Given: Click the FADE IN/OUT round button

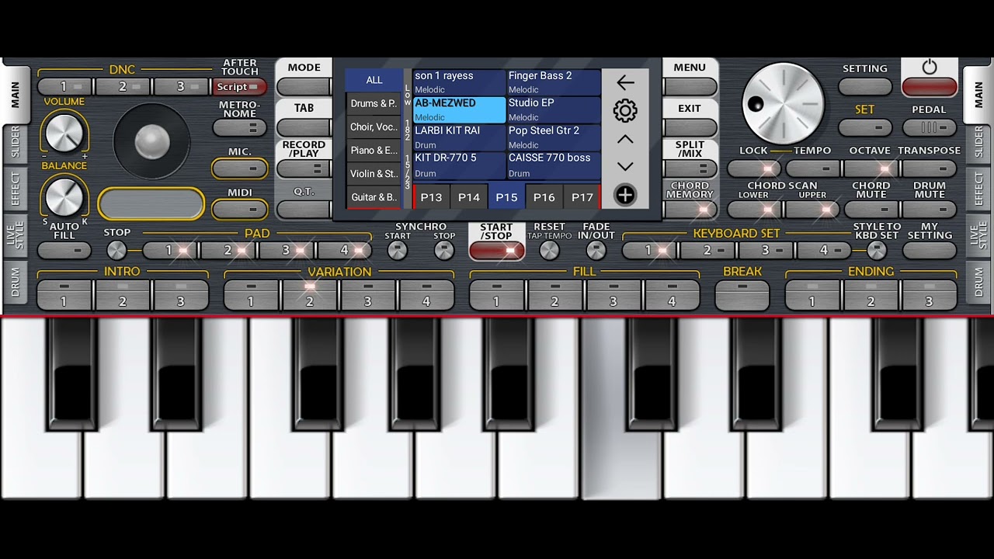Looking at the screenshot, I should [x=596, y=250].
